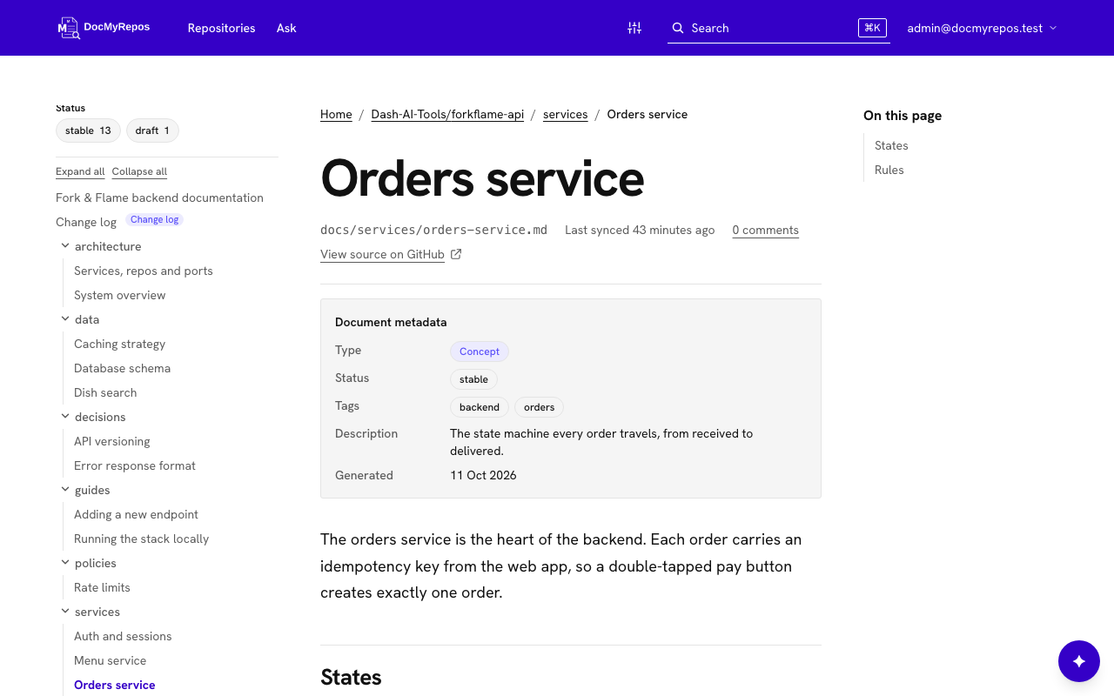This screenshot has width=1114, height=696.
Task: Collapse the policies folder
Action: 65,563
